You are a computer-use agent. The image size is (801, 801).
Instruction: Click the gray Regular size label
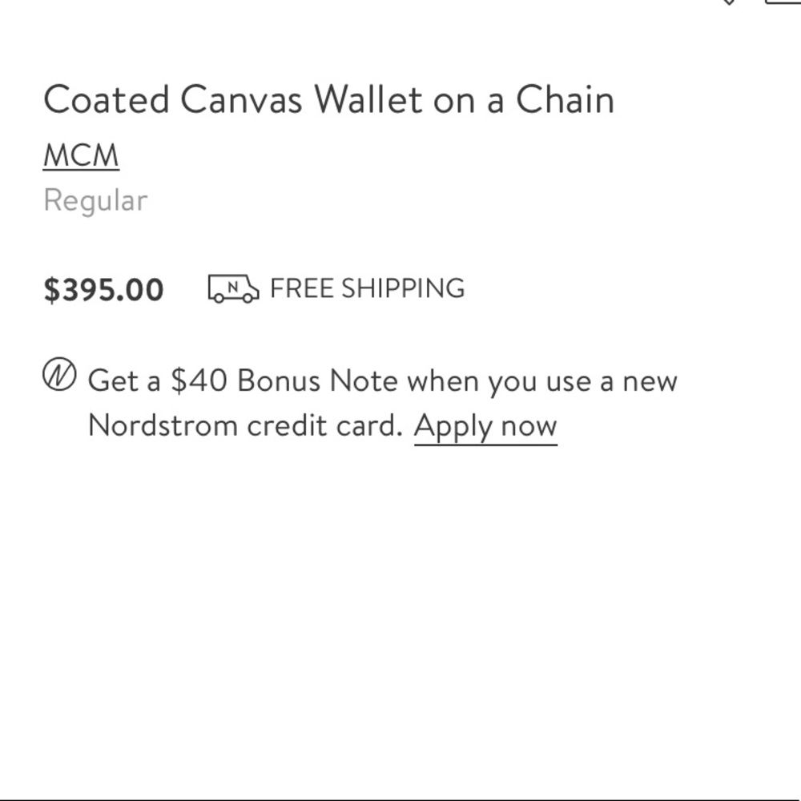click(x=95, y=200)
